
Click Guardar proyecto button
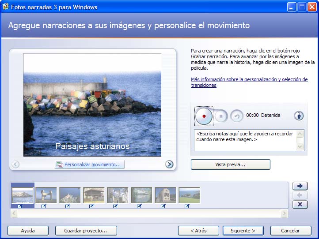pos(86,231)
